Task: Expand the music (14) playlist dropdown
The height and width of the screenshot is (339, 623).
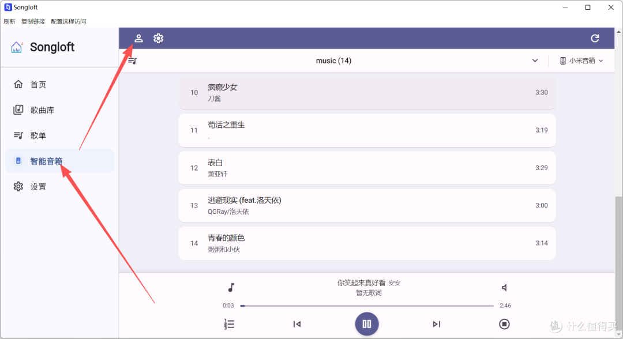Action: pos(535,61)
